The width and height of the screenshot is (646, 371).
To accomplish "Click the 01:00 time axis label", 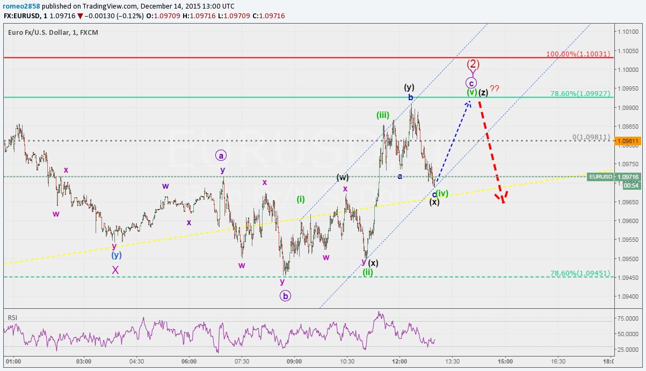I will (13, 361).
